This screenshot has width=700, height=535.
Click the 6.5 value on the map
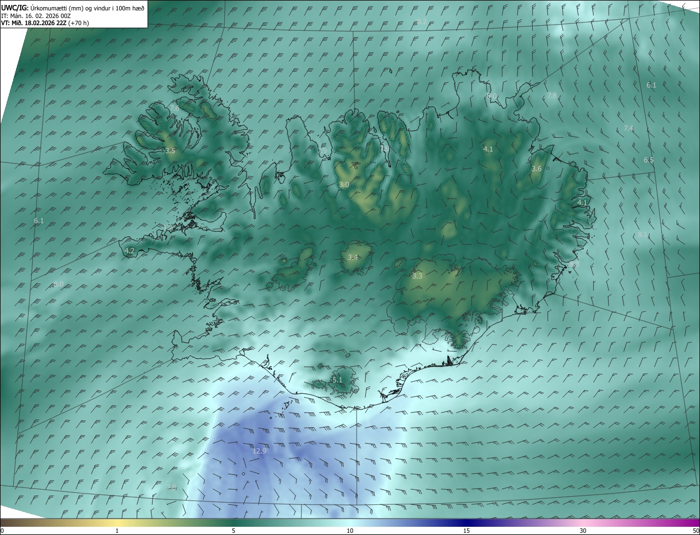(649, 160)
